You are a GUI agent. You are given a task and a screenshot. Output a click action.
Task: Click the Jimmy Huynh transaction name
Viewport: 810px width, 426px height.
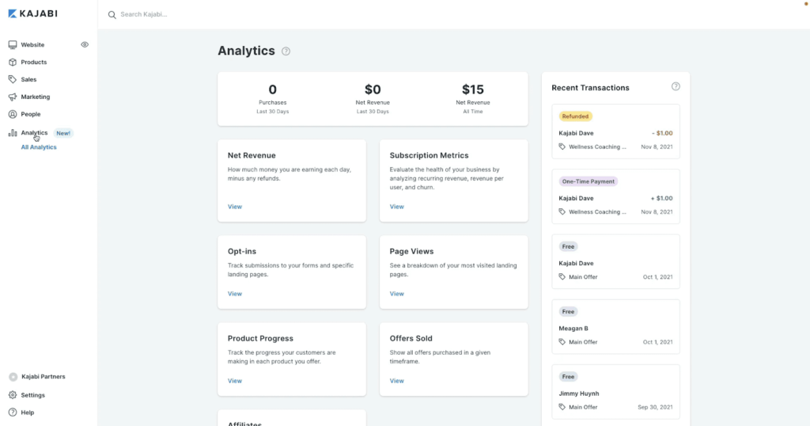click(579, 394)
